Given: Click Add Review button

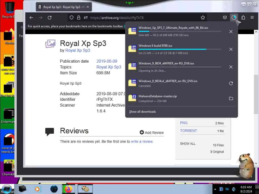Looking at the screenshot, I should [152, 132].
